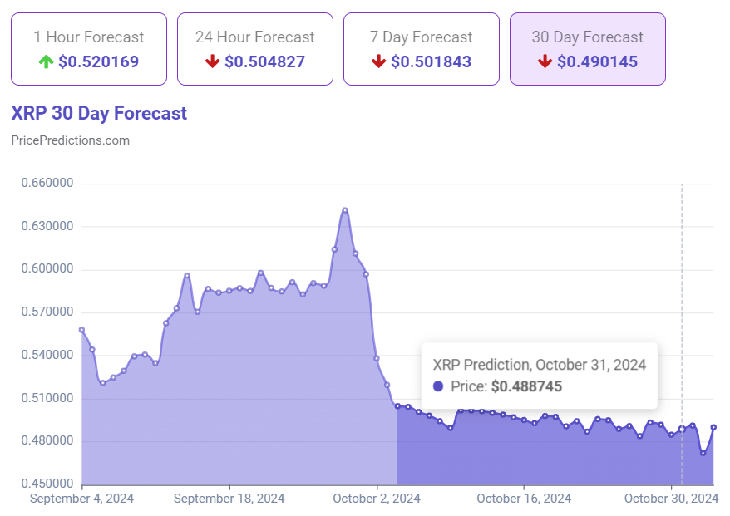Viewport: 730px width, 516px height.
Task: Click the 0.480000 y-axis label
Action: pyautogui.click(x=47, y=440)
